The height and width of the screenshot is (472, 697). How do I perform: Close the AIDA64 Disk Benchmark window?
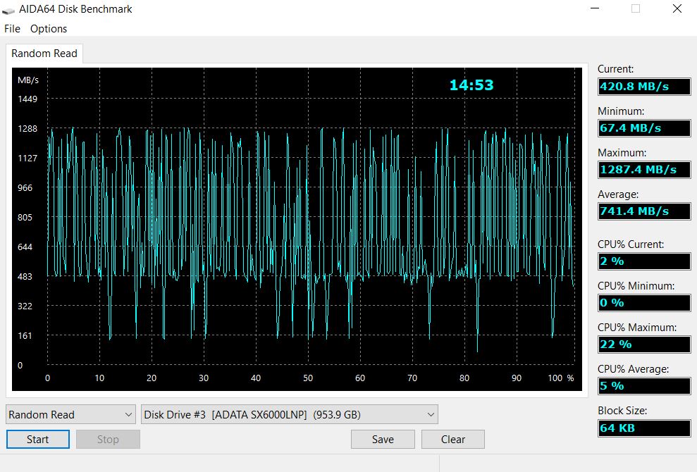(x=677, y=9)
